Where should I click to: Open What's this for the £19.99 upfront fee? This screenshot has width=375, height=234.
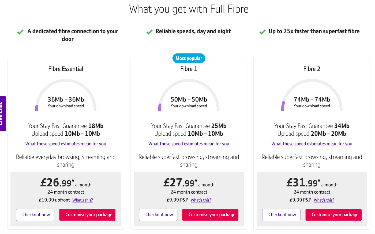[x=82, y=200]
